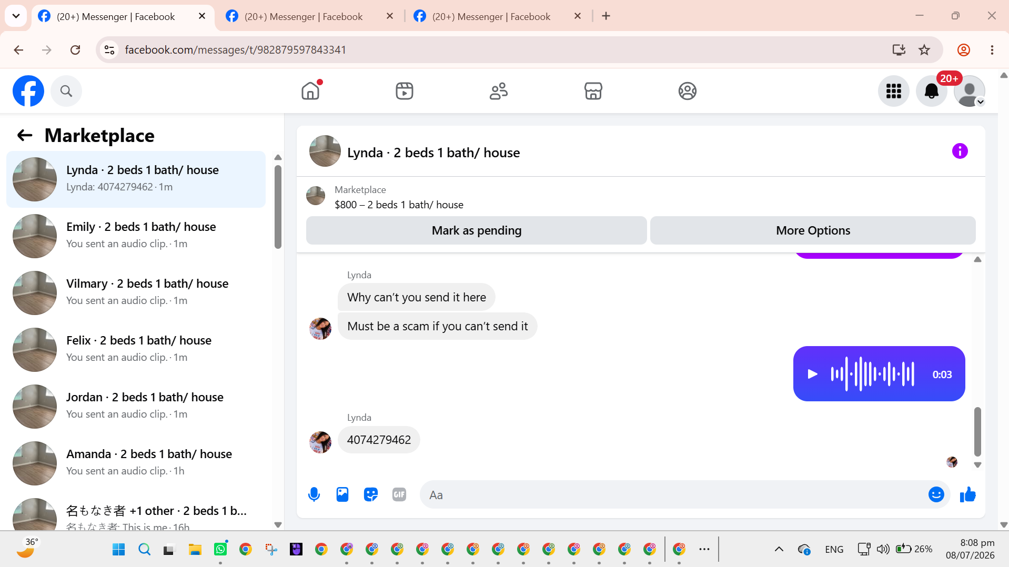Click the 'Why can't you send it here' message
1009x567 pixels.
point(416,297)
